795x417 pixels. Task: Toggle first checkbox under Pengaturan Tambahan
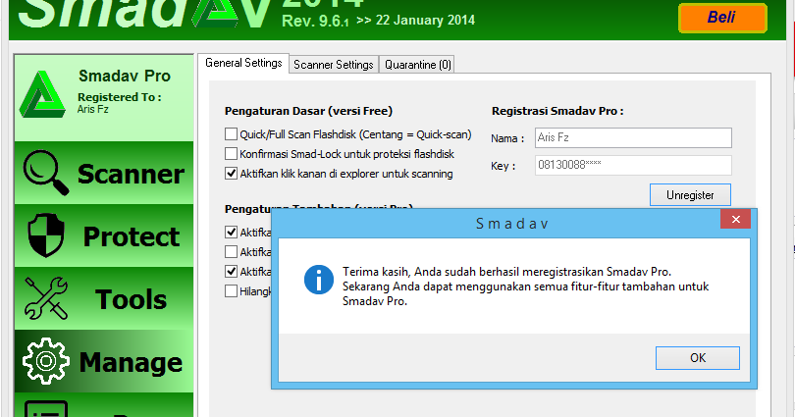(x=232, y=233)
